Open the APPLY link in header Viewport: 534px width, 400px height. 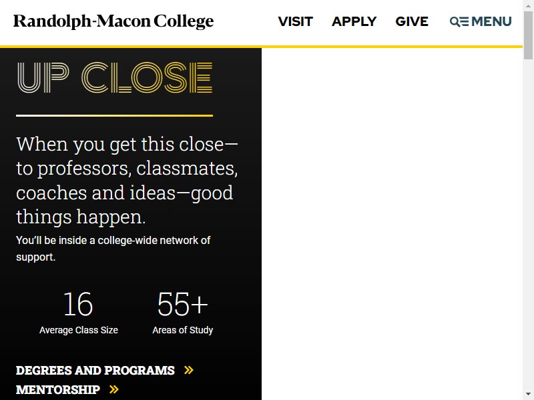point(354,21)
